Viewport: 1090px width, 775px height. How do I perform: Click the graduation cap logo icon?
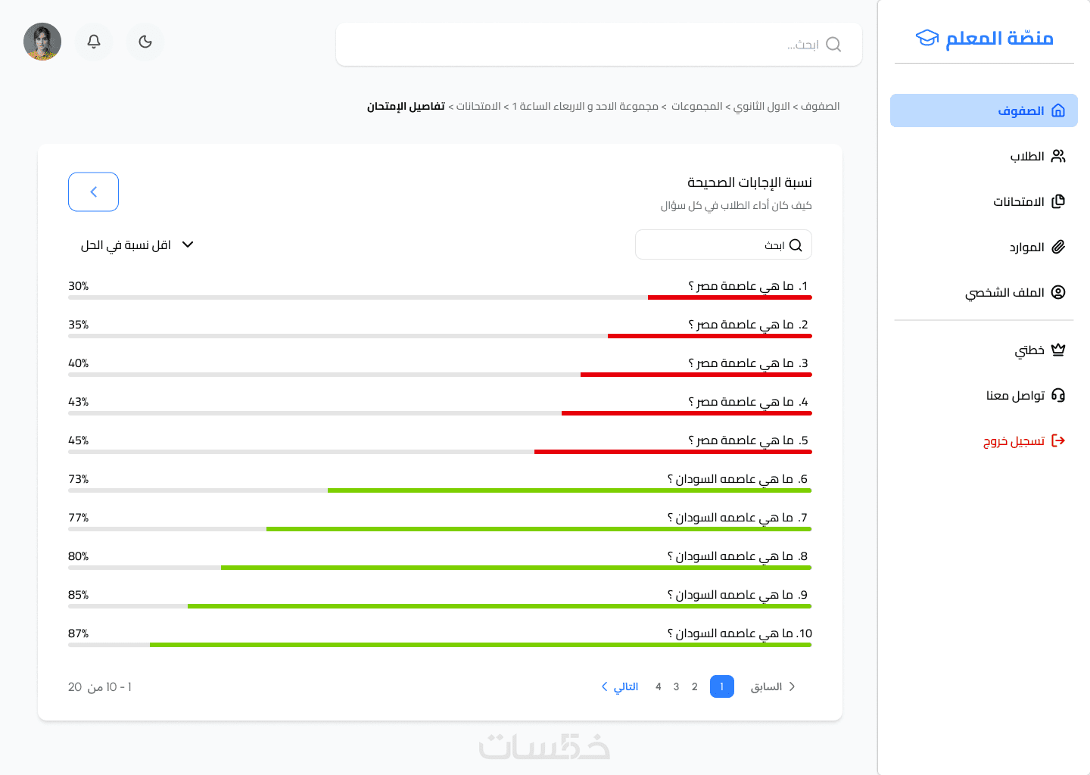927,38
